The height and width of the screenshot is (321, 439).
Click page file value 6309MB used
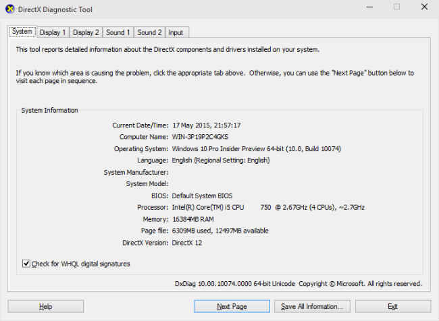220,231
